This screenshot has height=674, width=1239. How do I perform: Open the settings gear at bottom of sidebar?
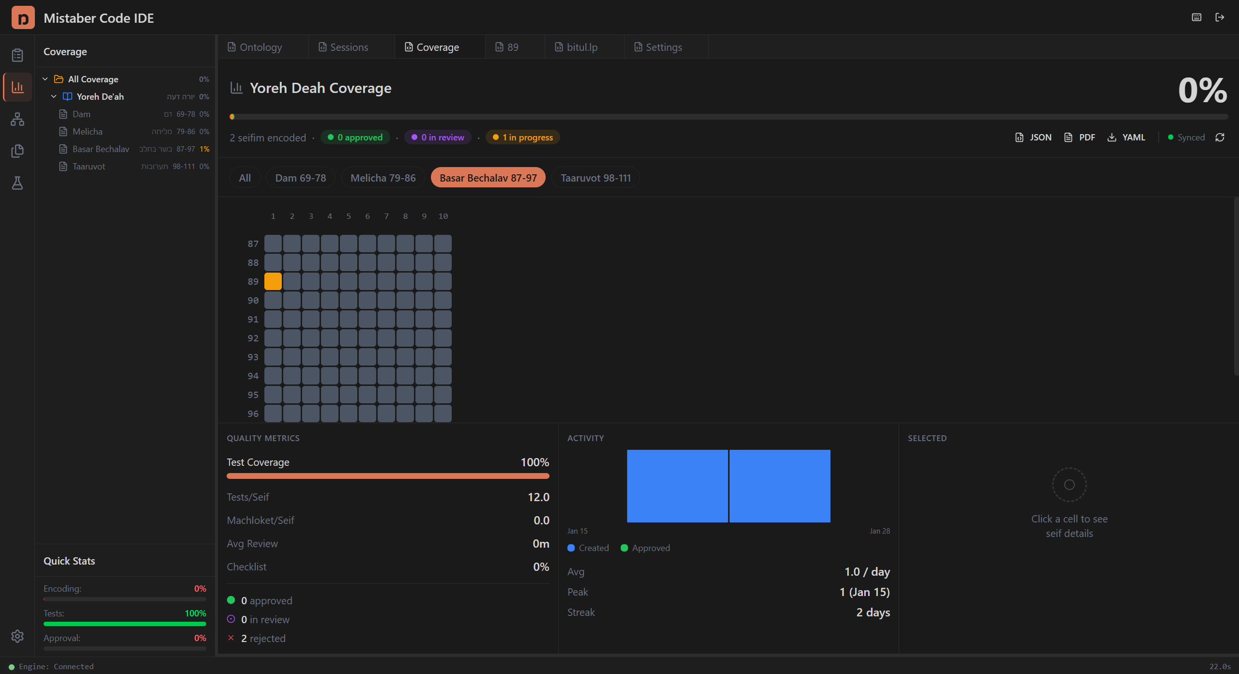coord(17,636)
